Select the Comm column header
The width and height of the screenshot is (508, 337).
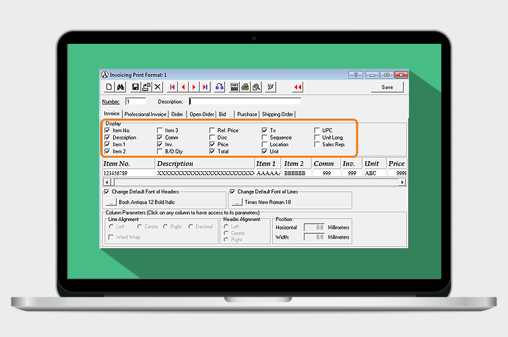coord(326,164)
